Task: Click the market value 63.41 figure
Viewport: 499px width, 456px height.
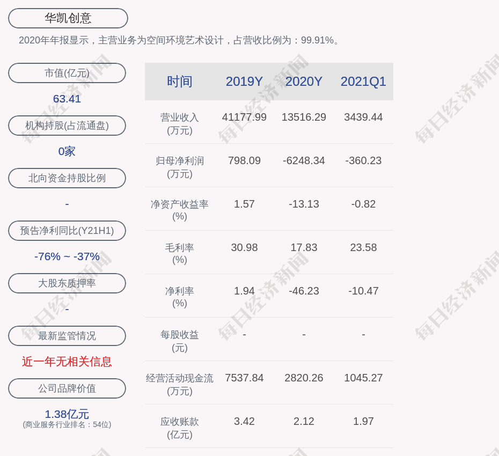Action: [67, 99]
